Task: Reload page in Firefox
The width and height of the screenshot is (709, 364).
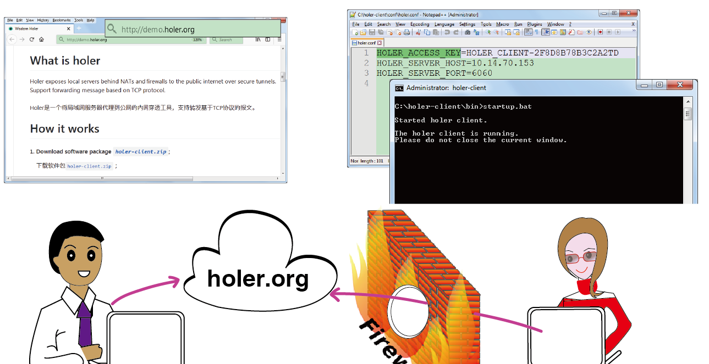Action: 31,40
